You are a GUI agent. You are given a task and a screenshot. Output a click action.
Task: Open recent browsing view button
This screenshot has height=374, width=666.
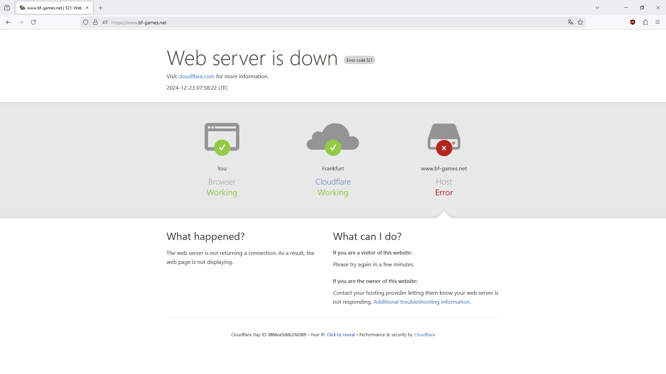point(7,8)
